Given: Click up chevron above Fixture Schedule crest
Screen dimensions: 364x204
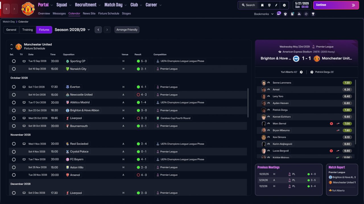Looking at the screenshot, I should point(12,45).
